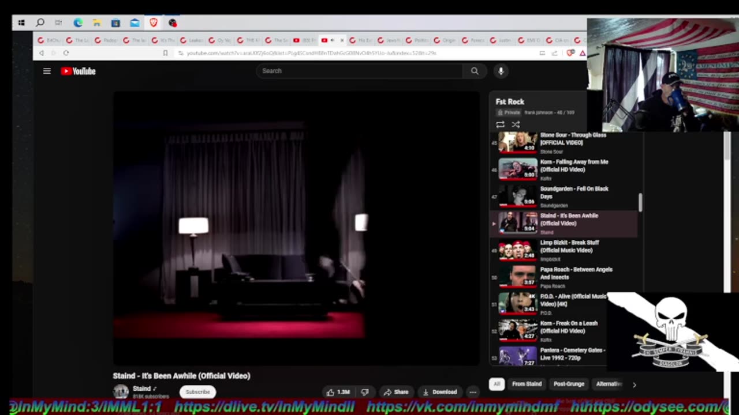The image size is (739, 415).
Task: Reload the page in the browser
Action: (66, 53)
